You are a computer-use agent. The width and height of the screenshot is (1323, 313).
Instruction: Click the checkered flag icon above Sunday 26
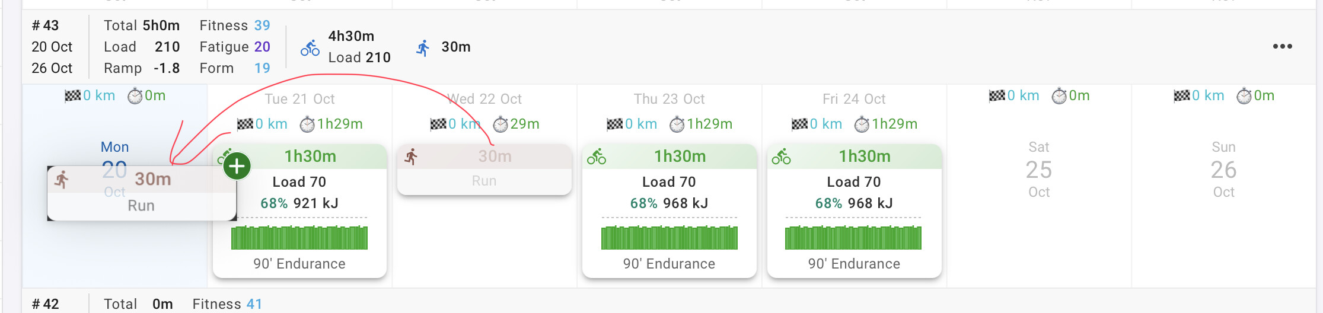(1182, 96)
